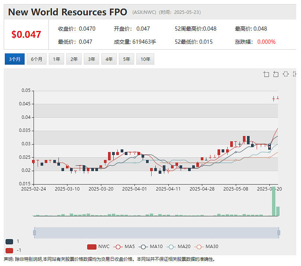Screen dimensions: 301x266
Task: Switch chart to 1年 range
Action: 56,59
